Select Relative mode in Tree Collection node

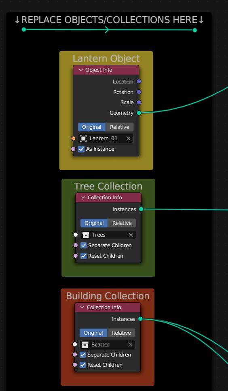coord(122,223)
